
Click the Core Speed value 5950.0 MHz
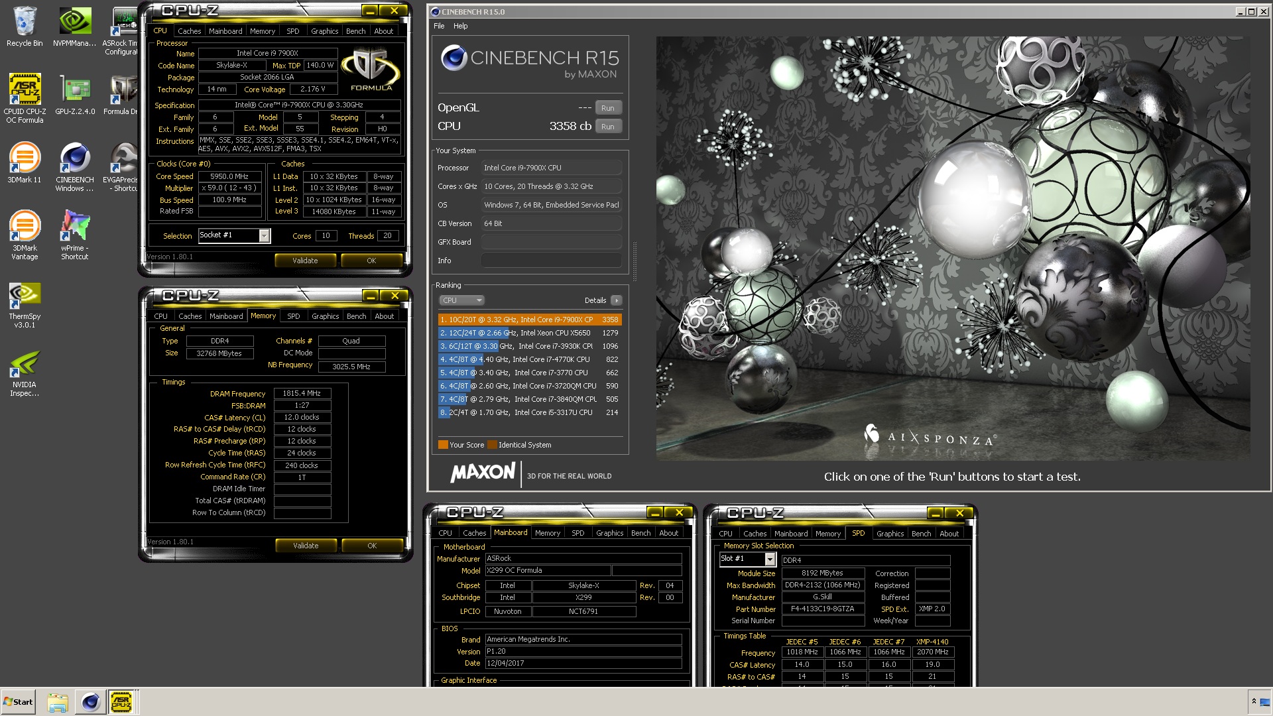(229, 176)
